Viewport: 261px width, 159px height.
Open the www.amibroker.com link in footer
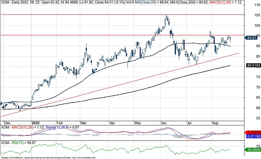coord(84,158)
